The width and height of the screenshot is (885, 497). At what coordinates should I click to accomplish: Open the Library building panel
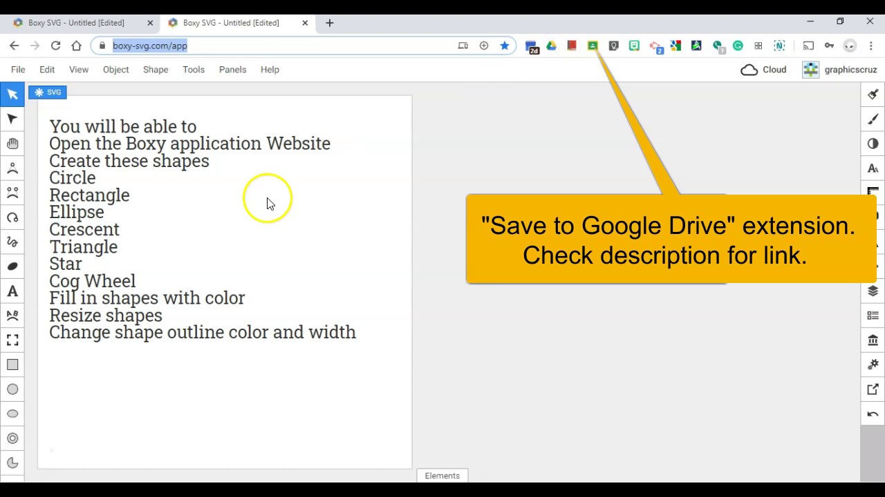coord(873,340)
